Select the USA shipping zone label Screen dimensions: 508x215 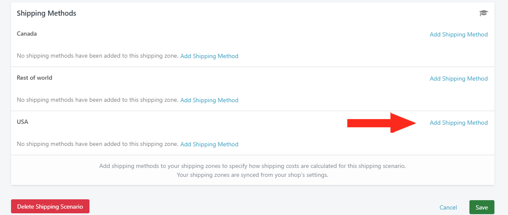[x=22, y=122]
